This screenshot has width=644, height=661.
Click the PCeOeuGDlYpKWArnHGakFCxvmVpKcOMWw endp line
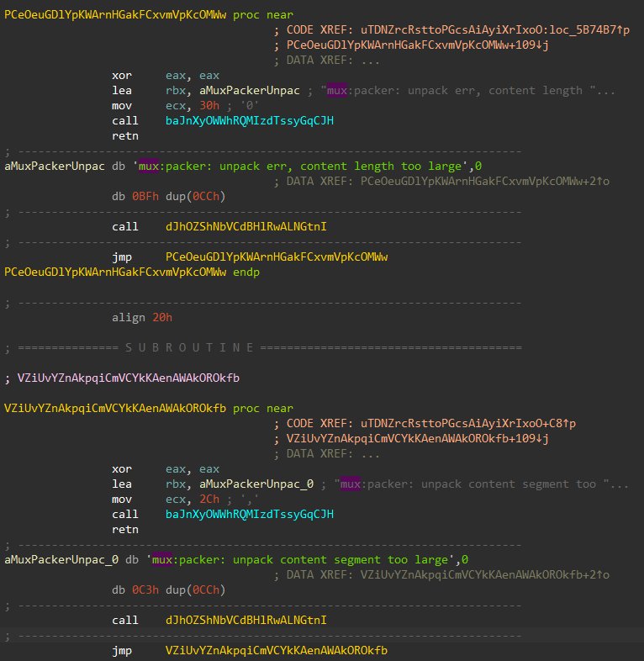coord(132,272)
